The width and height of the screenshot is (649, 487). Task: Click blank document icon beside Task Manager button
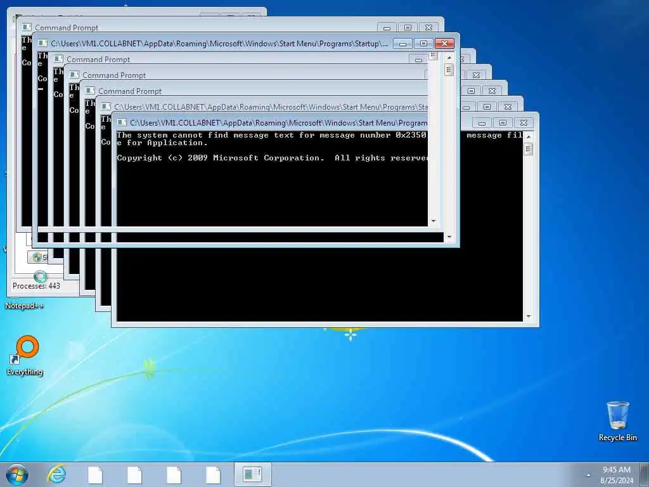click(x=213, y=474)
